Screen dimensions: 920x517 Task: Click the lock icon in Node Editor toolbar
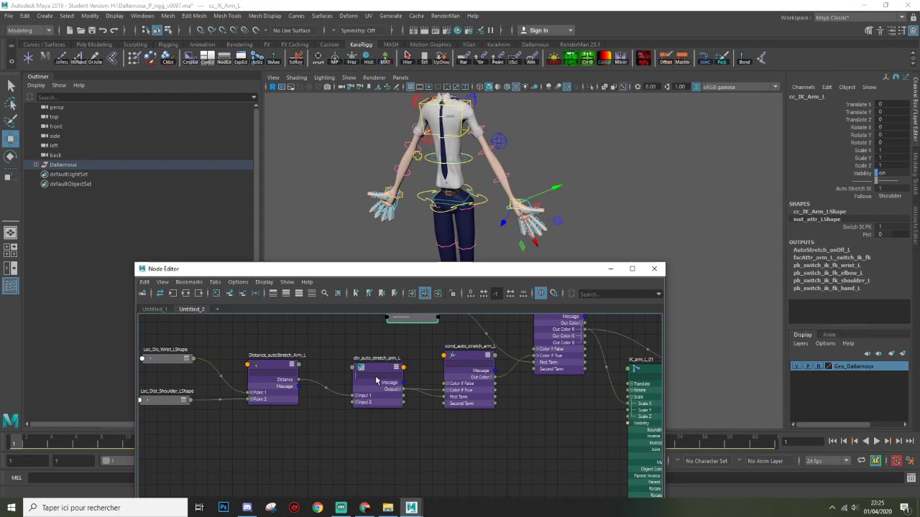point(452,293)
